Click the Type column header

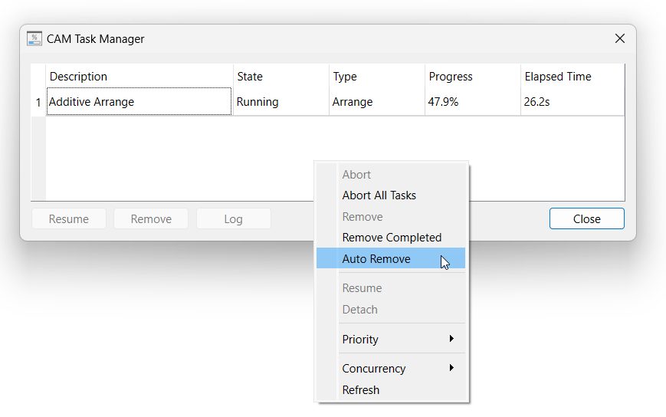(x=376, y=77)
